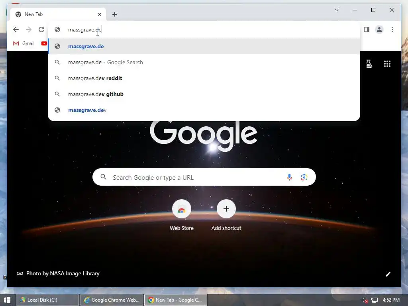
Task: Pick the massgrave.dev github suggestion
Action: pyautogui.click(x=204, y=94)
